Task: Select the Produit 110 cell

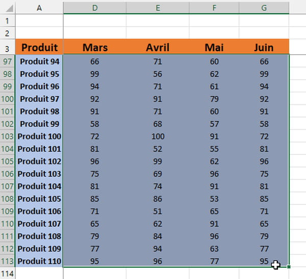Action: pyautogui.click(x=39, y=261)
